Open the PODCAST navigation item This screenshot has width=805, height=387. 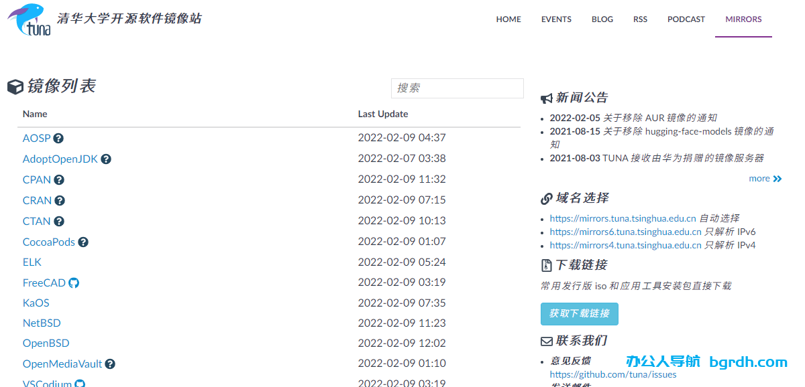(x=686, y=19)
